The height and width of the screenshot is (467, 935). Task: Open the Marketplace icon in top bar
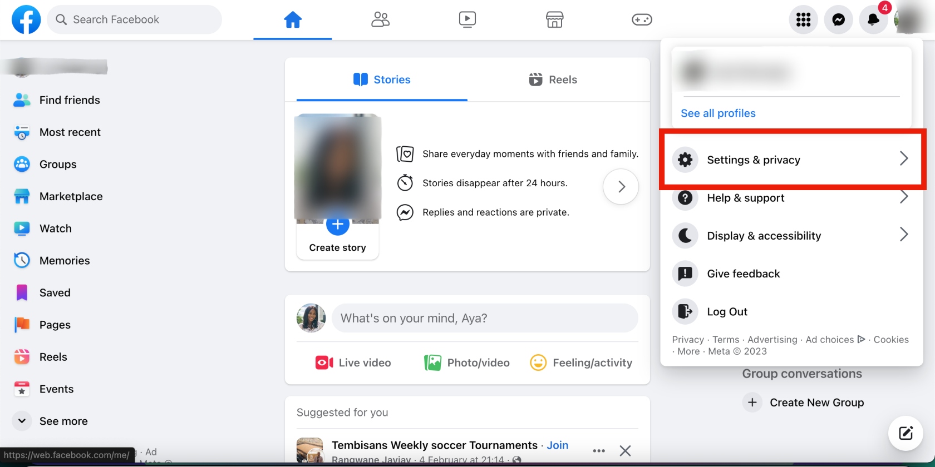coord(554,20)
